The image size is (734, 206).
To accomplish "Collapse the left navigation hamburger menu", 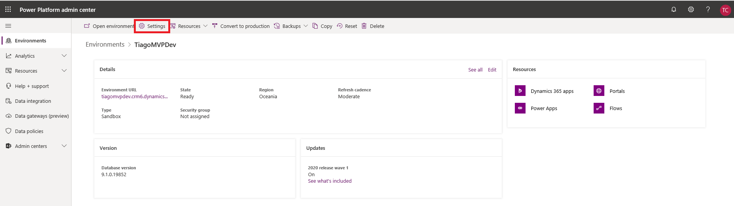I will point(8,26).
